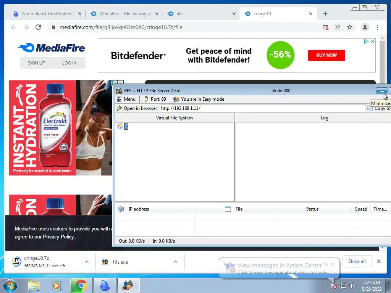
Task: Click the cringe10.7z download item
Action: pyautogui.click(x=45, y=261)
